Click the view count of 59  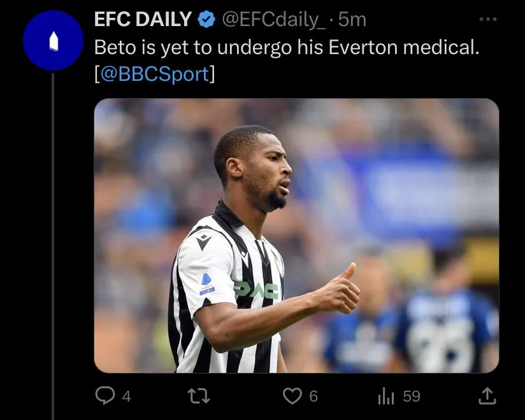(x=412, y=396)
